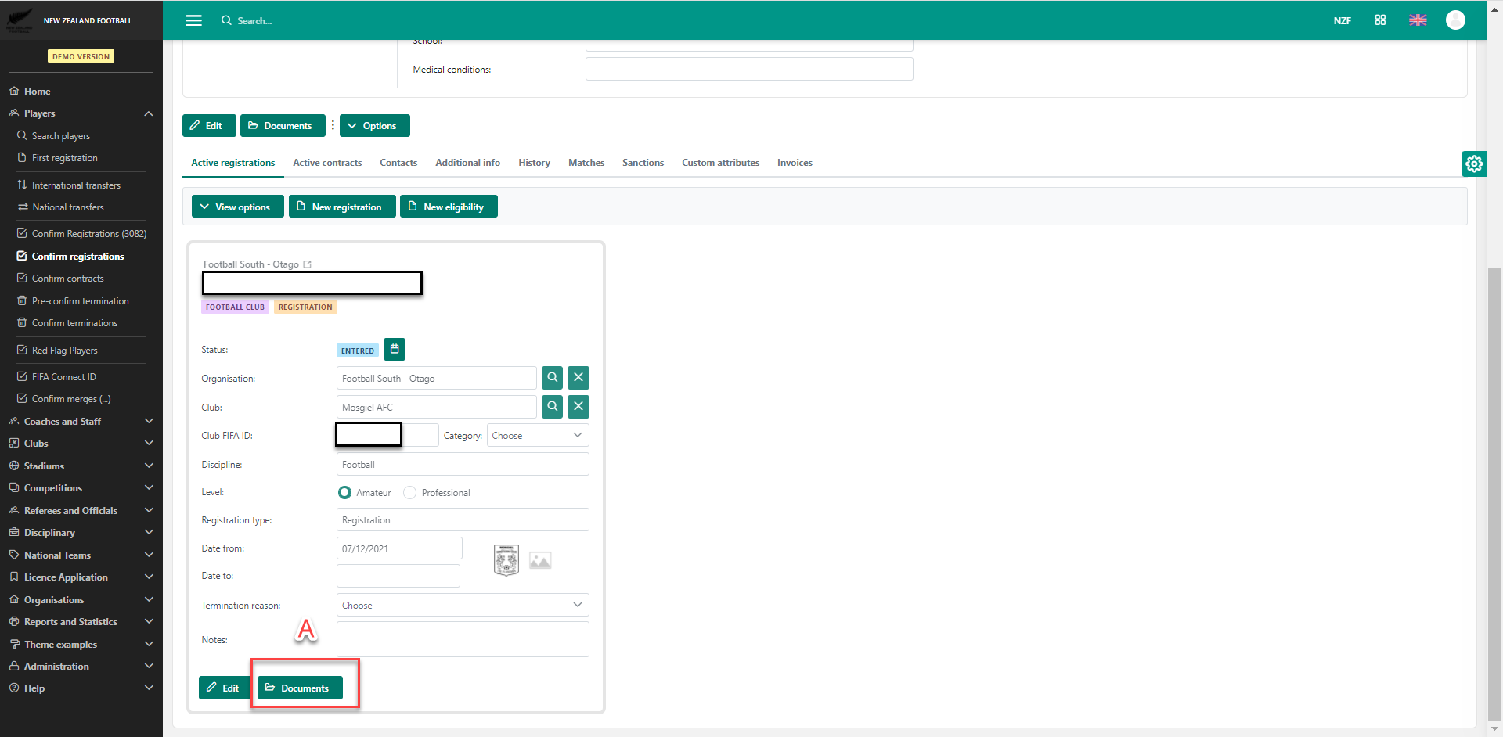Open external link icon next to Football South - Otago
The height and width of the screenshot is (737, 1503).
[308, 264]
